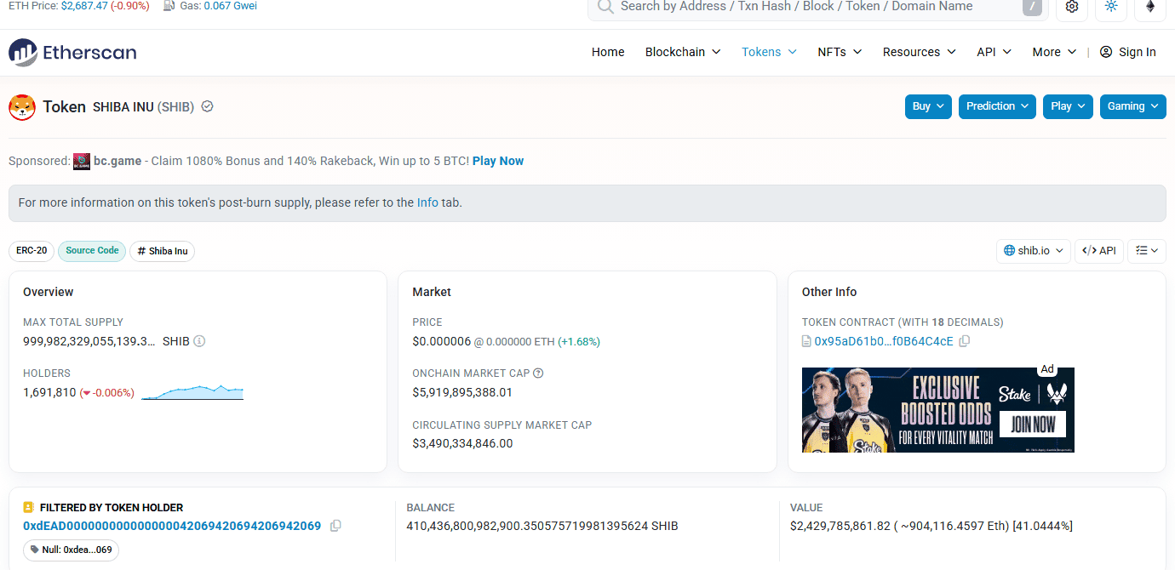Click the gas pump icon
The image size is (1175, 570).
pyautogui.click(x=169, y=6)
